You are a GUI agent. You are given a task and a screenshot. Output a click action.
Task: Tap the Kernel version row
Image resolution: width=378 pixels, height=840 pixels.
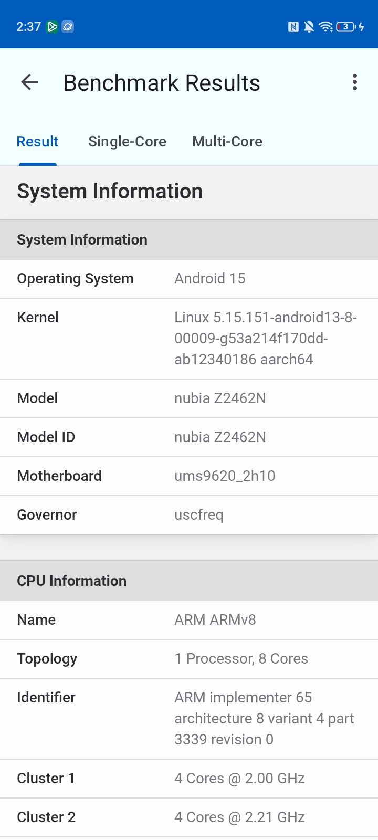[x=189, y=339]
